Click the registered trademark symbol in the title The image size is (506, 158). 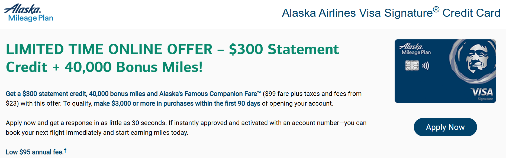point(436,9)
